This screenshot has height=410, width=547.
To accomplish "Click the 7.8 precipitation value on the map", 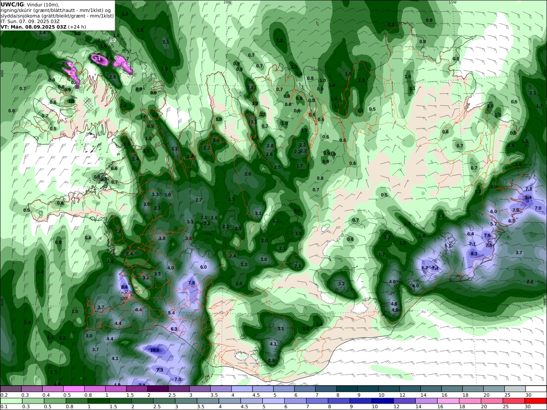I will tap(191, 283).
